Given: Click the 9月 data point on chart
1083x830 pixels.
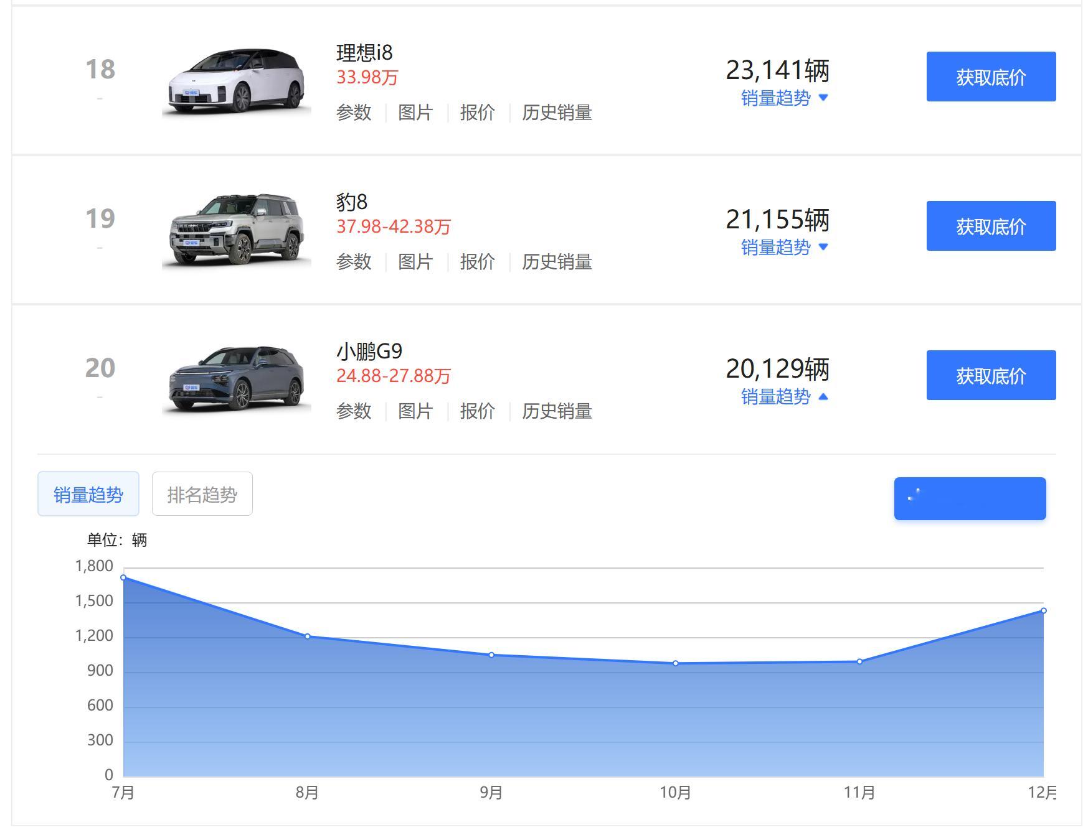Looking at the screenshot, I should pos(491,655).
